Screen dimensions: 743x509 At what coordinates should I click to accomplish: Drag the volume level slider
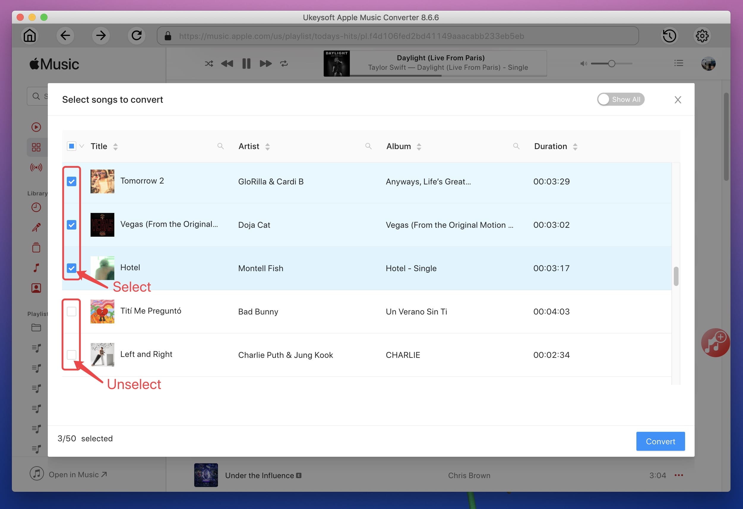[x=611, y=63]
